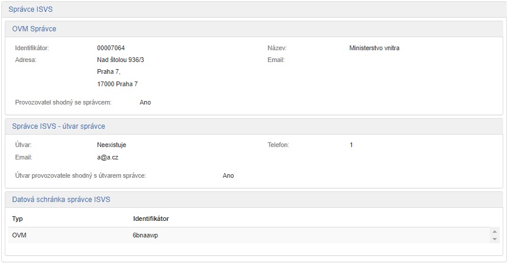Click the a@a.cz email value
This screenshot has height=264, width=508.
[x=108, y=157]
